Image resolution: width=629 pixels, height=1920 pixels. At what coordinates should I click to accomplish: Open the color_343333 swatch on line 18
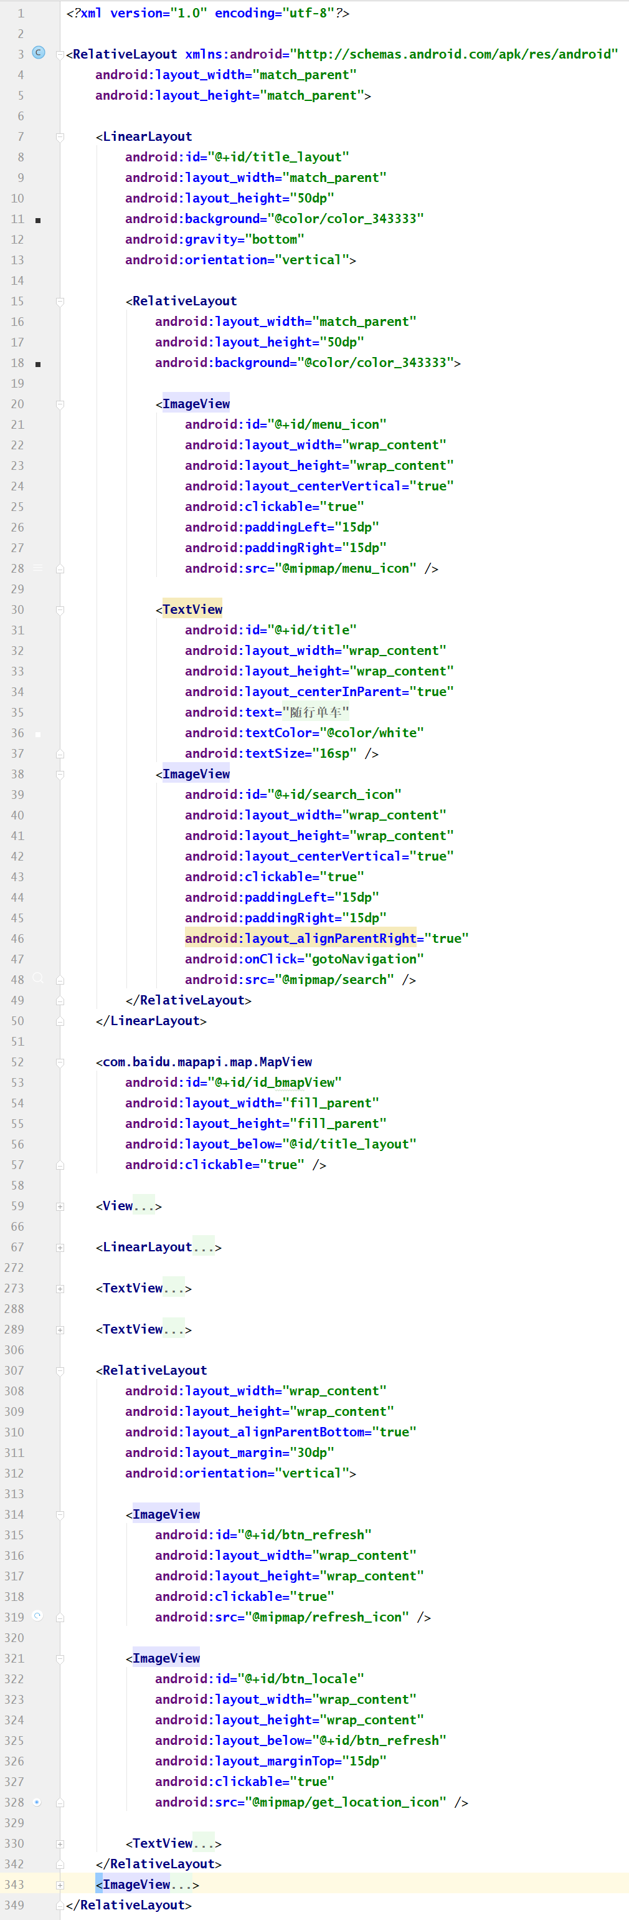38,364
